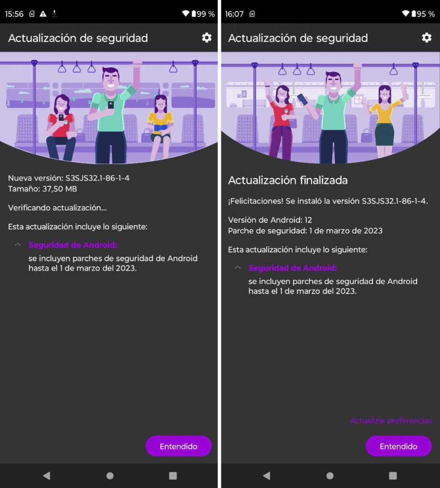Tap the download arrow status bar icon

(54, 14)
